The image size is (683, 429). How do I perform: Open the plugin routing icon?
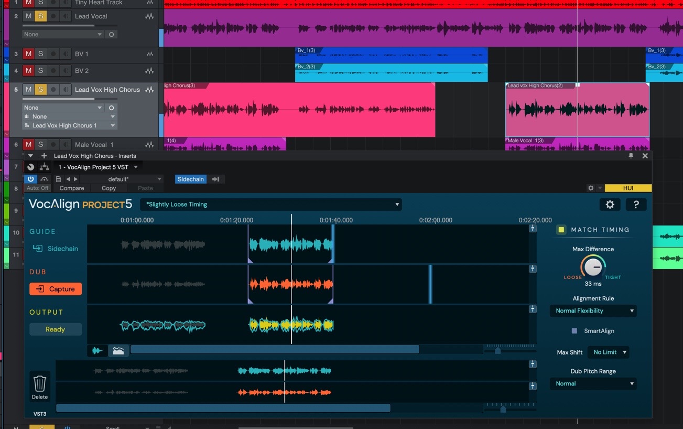pos(44,167)
